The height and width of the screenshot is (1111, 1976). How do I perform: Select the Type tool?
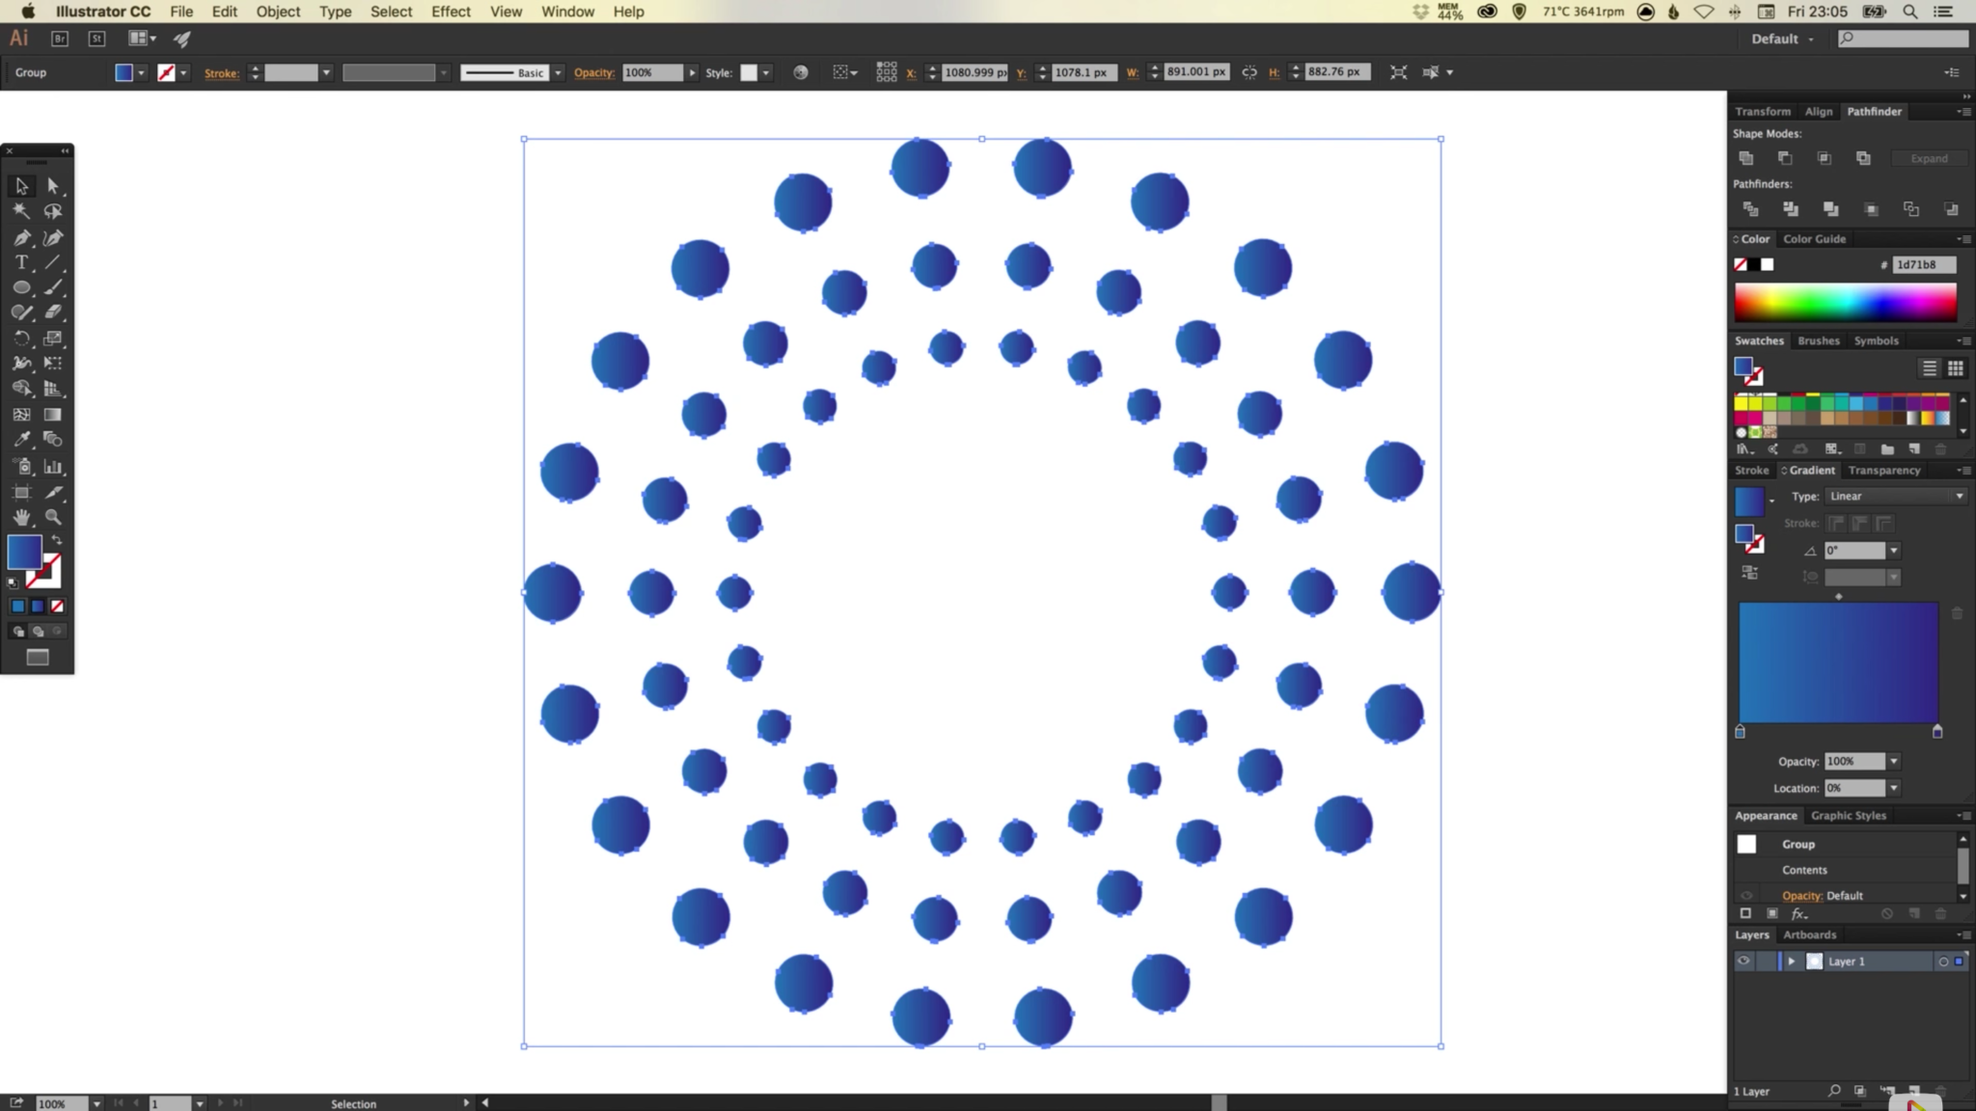[21, 262]
